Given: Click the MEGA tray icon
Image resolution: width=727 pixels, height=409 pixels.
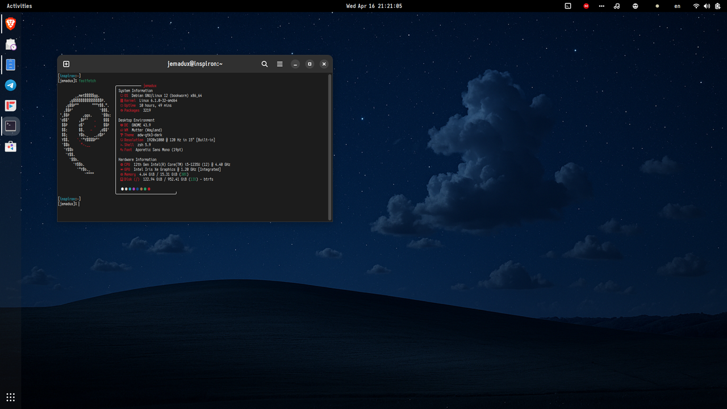Looking at the screenshot, I should [586, 6].
